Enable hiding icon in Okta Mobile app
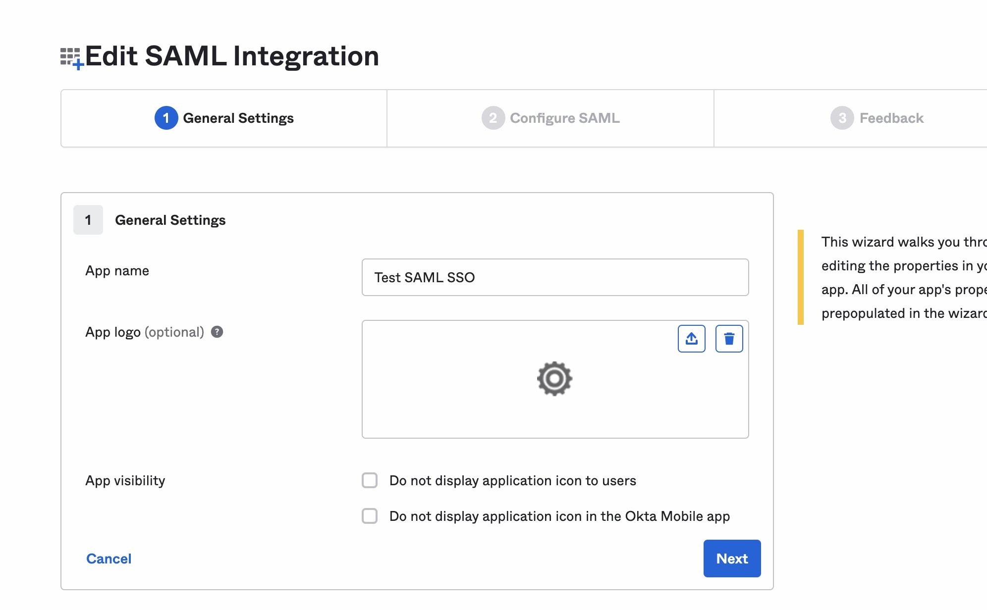Image resolution: width=987 pixels, height=610 pixels. [370, 516]
